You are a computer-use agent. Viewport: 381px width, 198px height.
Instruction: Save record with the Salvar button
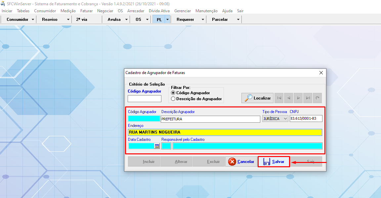coord(274,162)
